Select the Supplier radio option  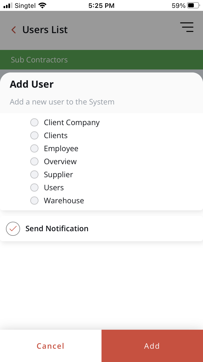(x=34, y=174)
